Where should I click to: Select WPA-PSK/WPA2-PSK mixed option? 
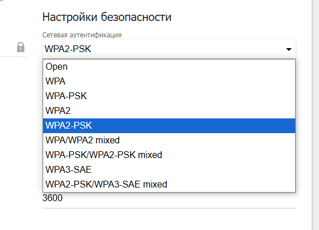(x=169, y=155)
